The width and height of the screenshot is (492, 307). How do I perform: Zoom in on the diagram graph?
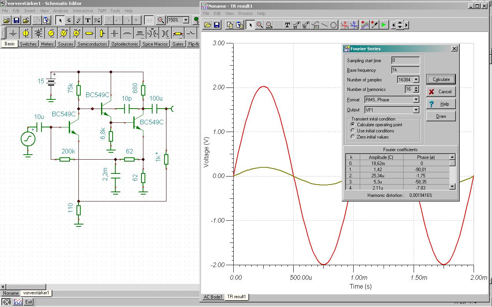260,25
